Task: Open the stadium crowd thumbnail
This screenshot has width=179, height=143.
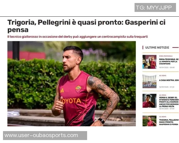Action: (x=149, y=81)
